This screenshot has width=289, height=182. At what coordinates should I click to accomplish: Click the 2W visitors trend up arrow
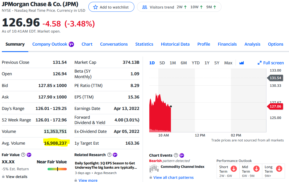tap(185, 7)
